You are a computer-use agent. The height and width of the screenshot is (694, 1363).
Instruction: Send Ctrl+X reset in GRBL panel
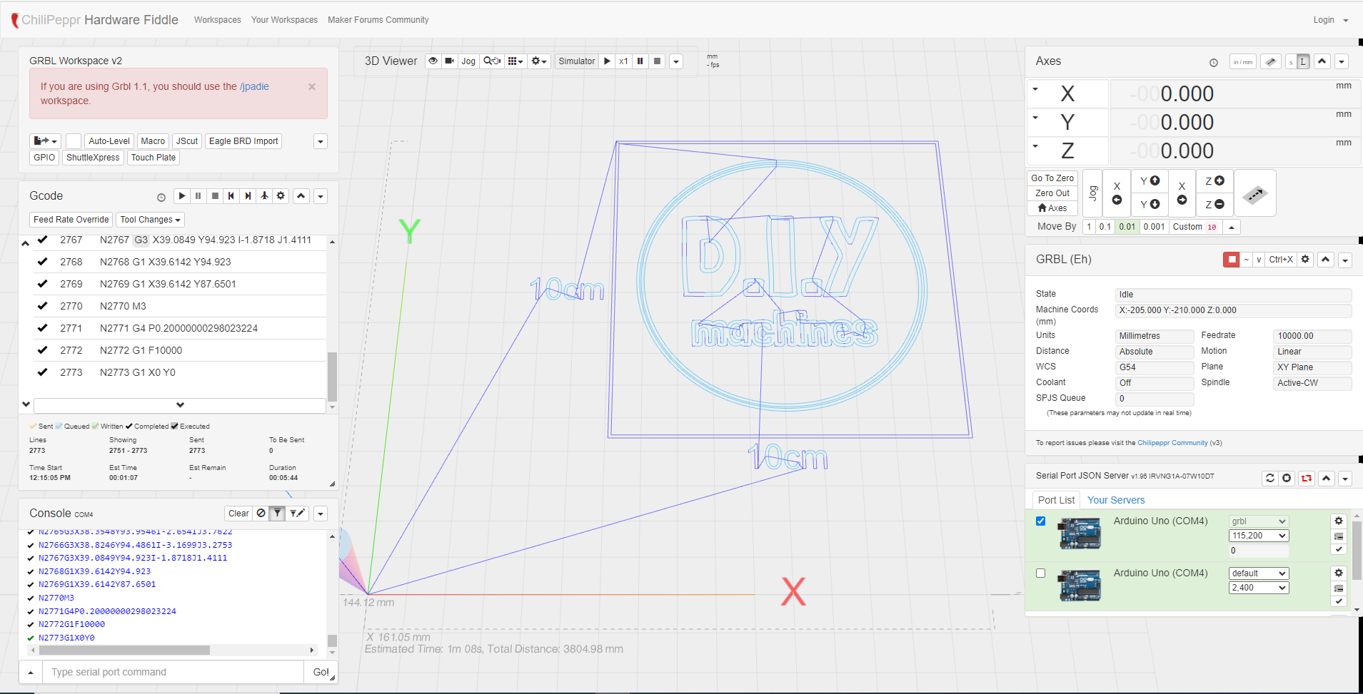click(x=1281, y=260)
